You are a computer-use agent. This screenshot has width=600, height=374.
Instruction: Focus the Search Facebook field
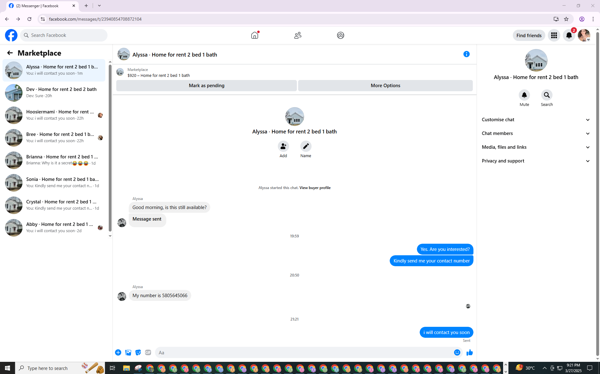[64, 35]
